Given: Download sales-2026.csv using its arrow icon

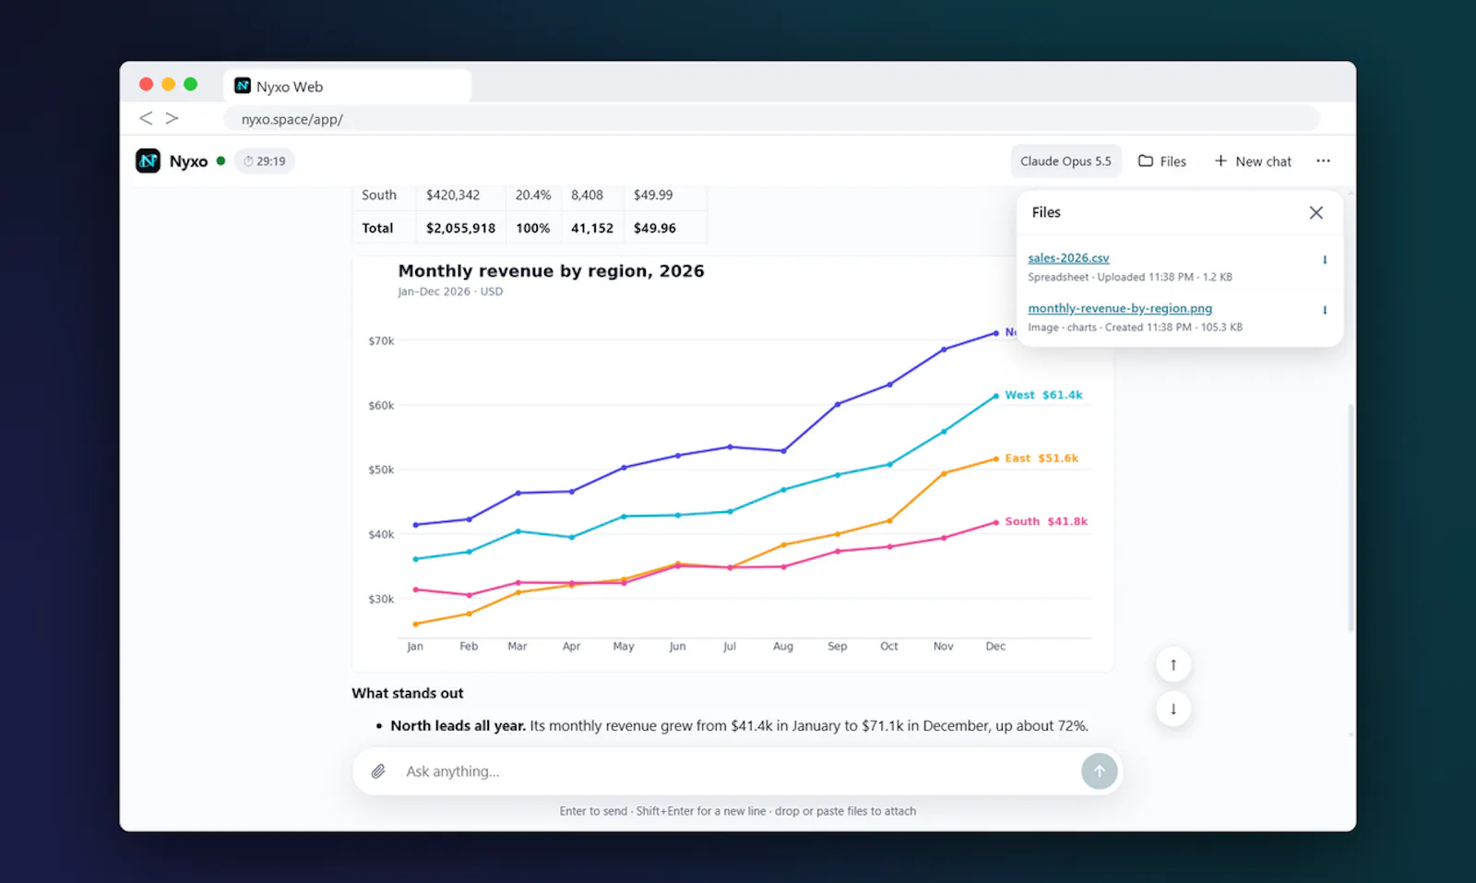Looking at the screenshot, I should (1325, 260).
